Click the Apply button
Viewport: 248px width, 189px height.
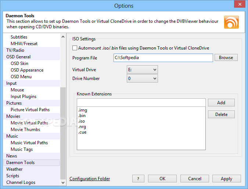click(x=226, y=179)
